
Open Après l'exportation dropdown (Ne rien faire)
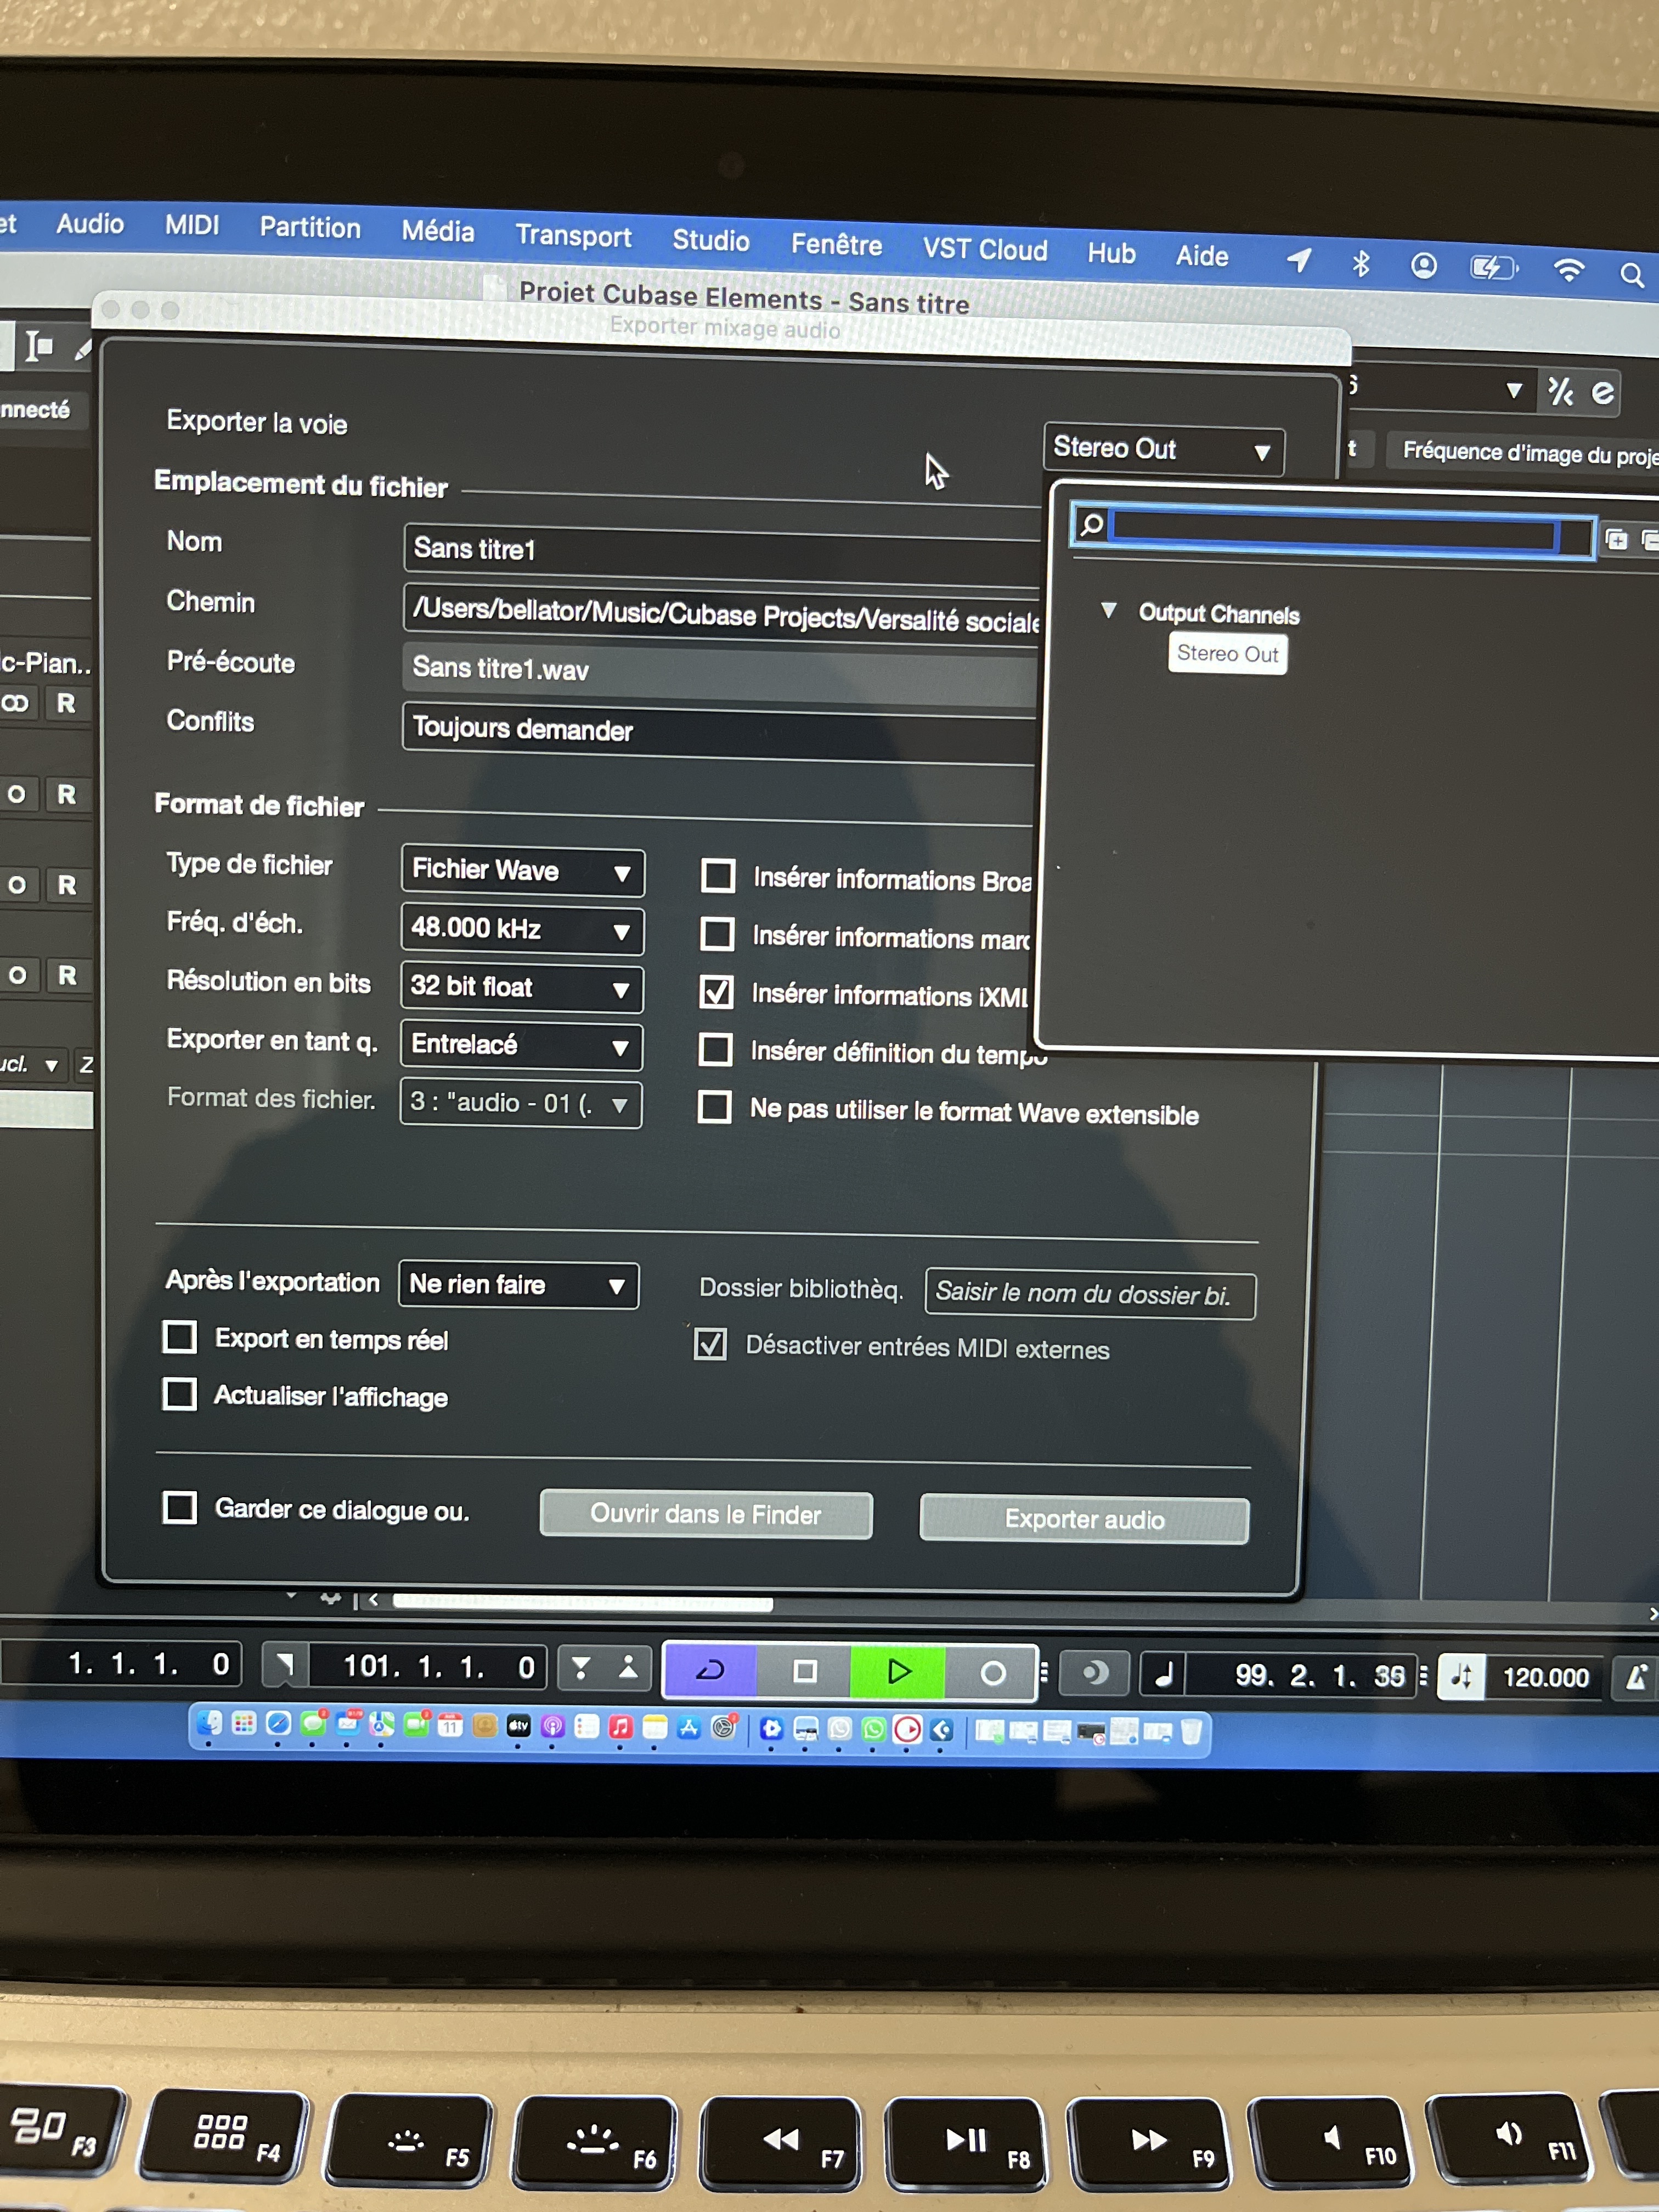pos(518,1285)
